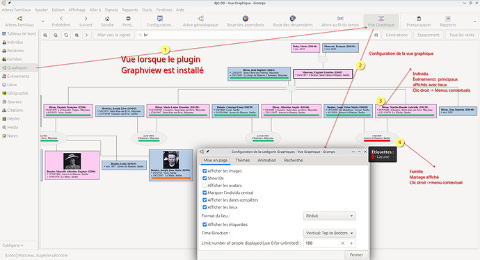Open the Configuration toolbar icon
480x260 pixels.
coord(160,21)
